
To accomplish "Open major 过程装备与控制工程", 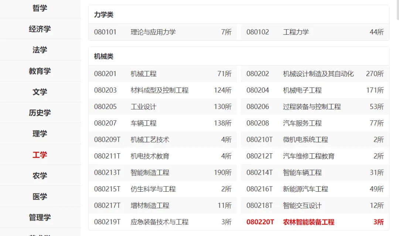I will pyautogui.click(x=312, y=107).
